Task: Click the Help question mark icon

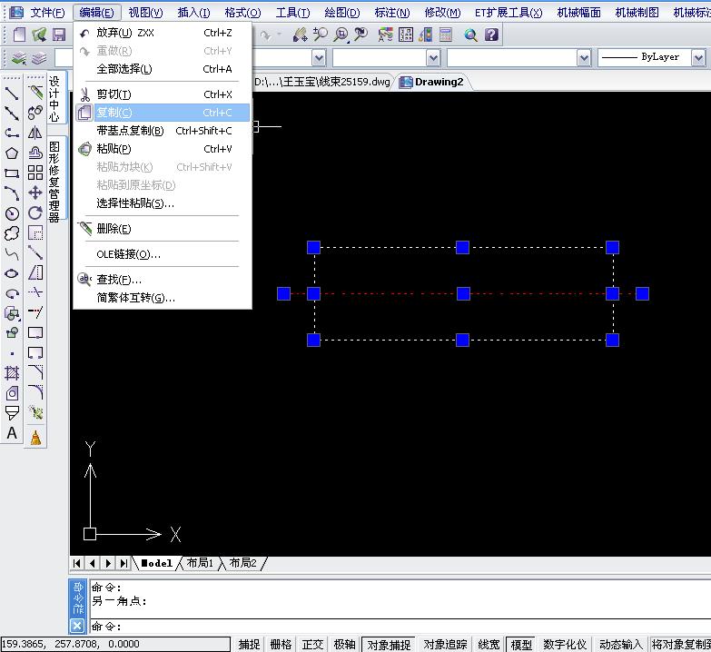Action: tap(491, 35)
